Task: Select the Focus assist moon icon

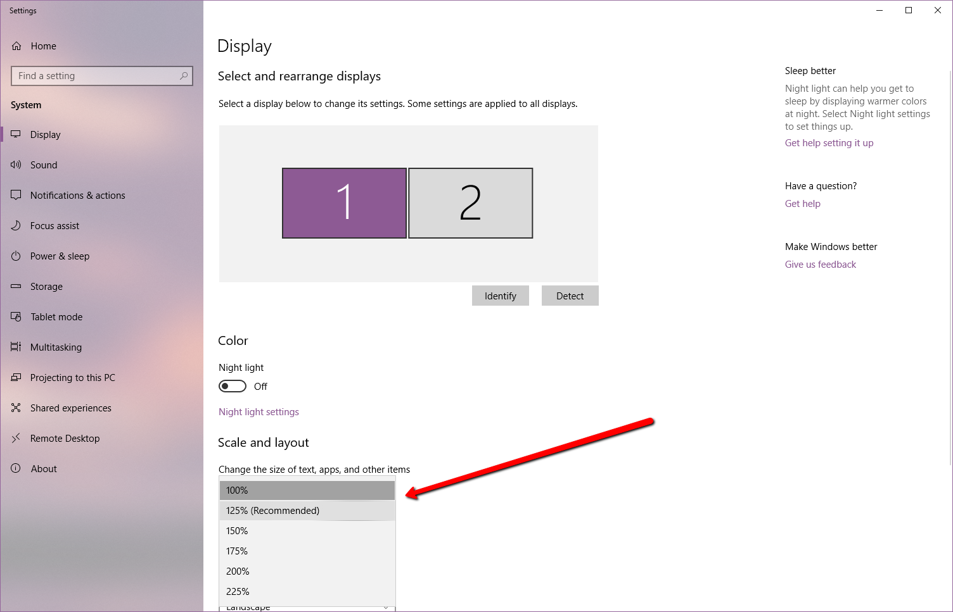Action: 16,226
